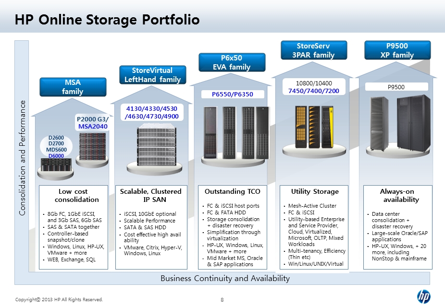
Task: Select the '10800/10400' model text
Action: (x=314, y=83)
